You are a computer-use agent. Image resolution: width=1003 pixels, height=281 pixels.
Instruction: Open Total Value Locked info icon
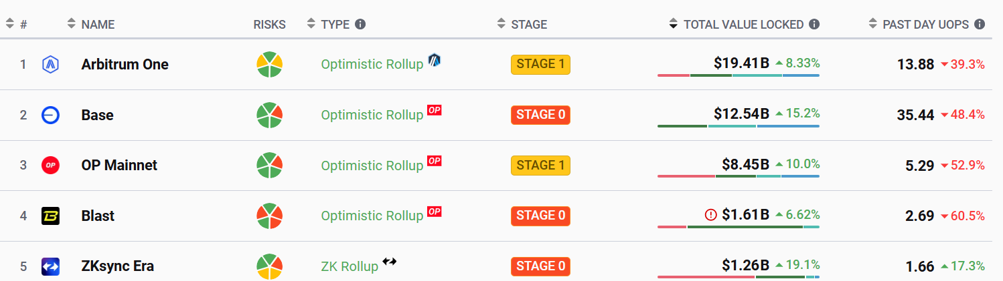(814, 25)
